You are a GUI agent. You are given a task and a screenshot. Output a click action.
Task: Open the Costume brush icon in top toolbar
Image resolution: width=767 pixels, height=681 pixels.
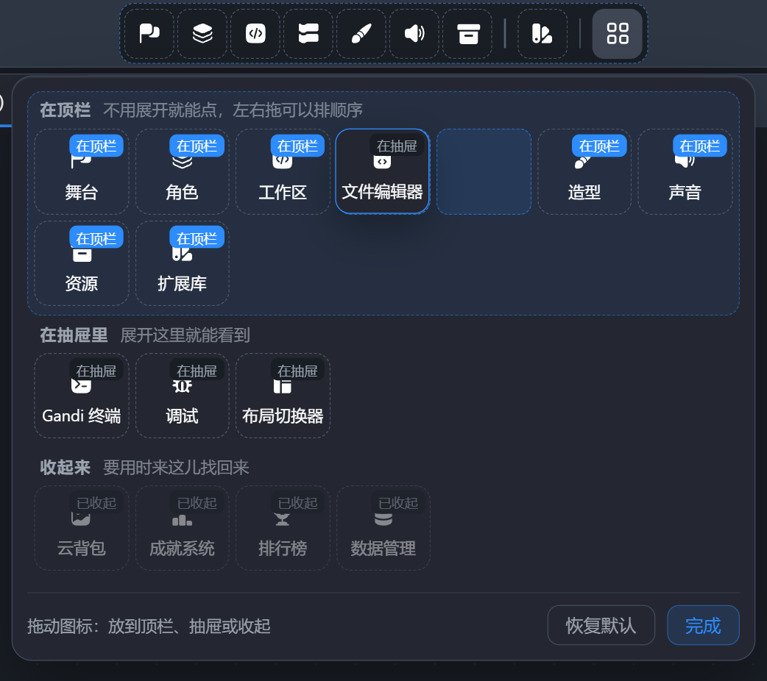coord(361,34)
